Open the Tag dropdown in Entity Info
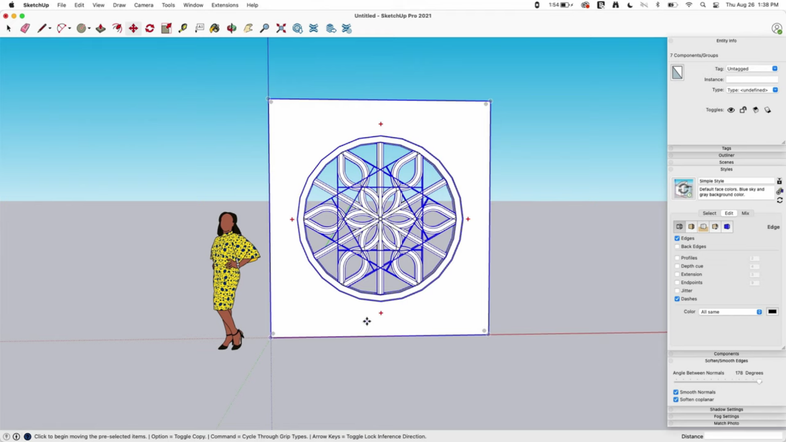 tap(774, 68)
